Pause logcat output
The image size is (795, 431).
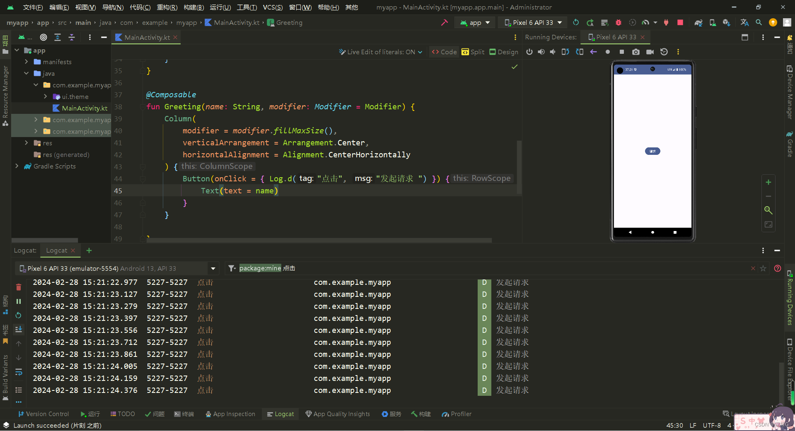[19, 301]
